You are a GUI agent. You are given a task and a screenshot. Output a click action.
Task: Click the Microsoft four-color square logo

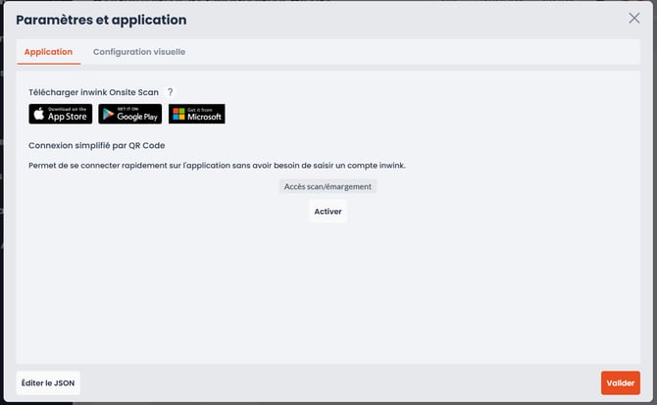(x=177, y=114)
